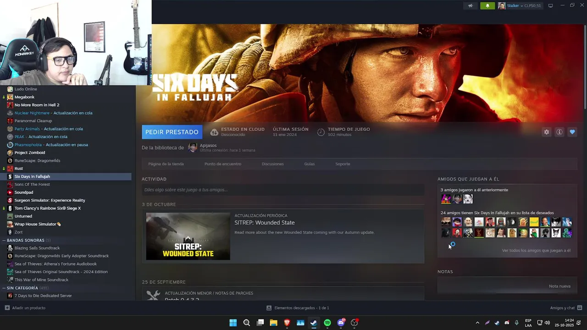
Task: Open Spotify from the taskbar
Action: click(x=327, y=323)
